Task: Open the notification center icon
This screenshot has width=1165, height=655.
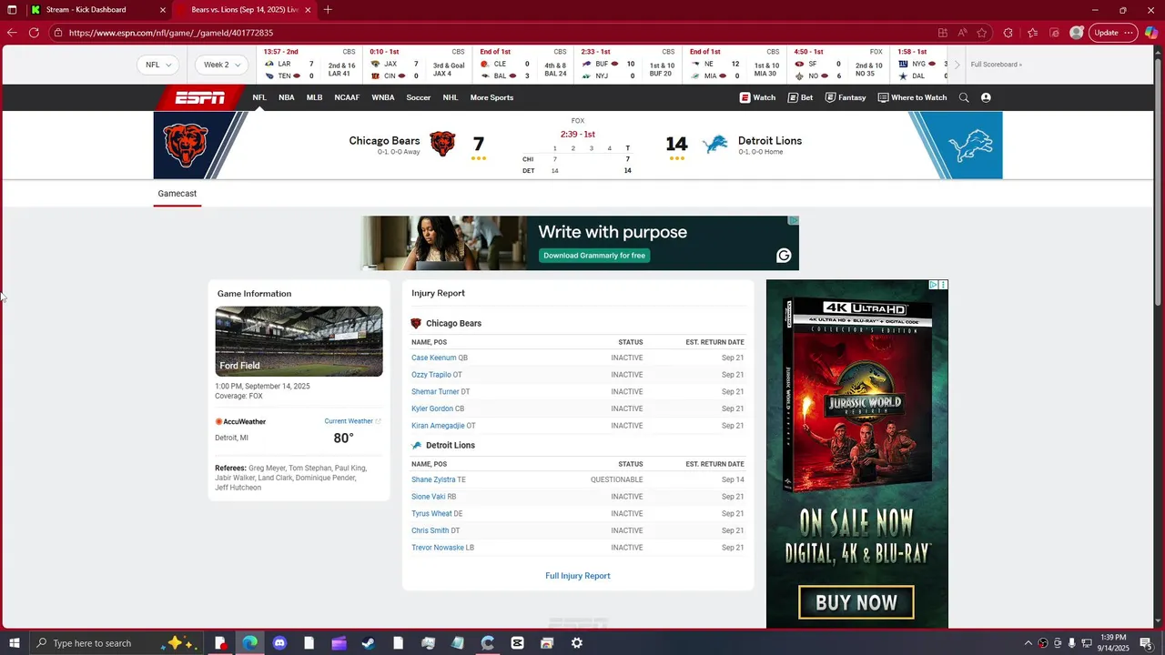Action: click(1146, 643)
